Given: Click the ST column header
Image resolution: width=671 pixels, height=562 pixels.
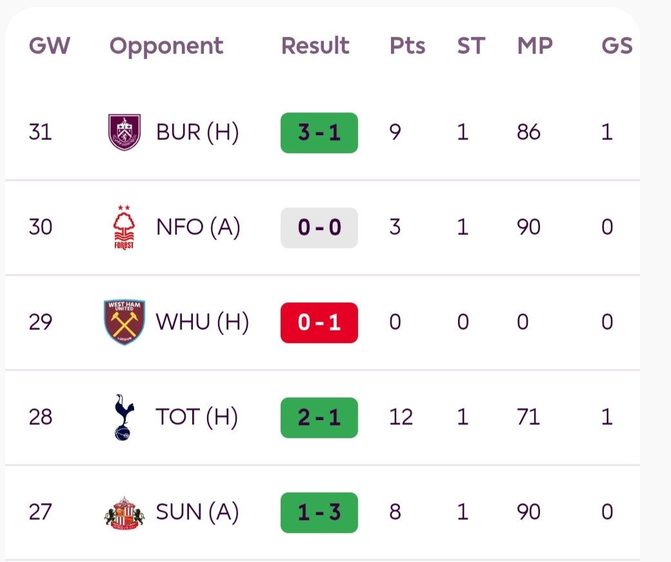Looking at the screenshot, I should [x=470, y=46].
